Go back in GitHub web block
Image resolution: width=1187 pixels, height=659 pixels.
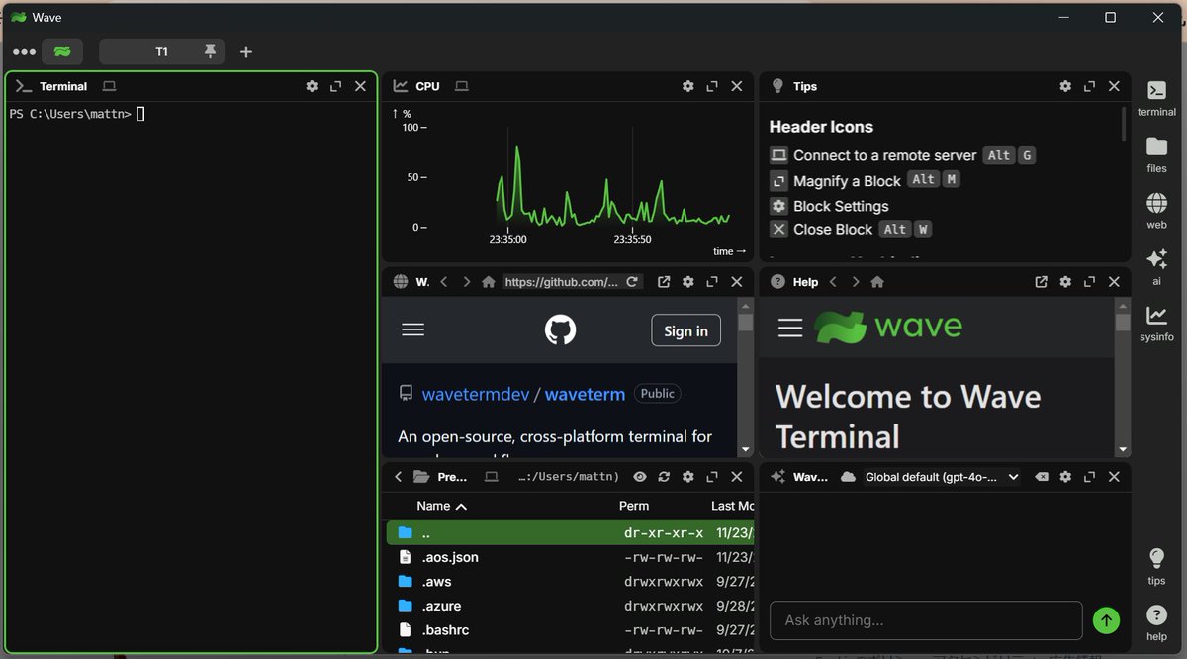(444, 282)
